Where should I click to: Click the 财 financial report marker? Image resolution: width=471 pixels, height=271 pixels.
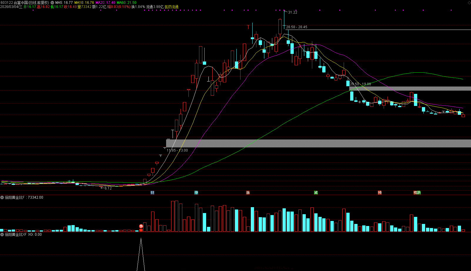[152, 193]
